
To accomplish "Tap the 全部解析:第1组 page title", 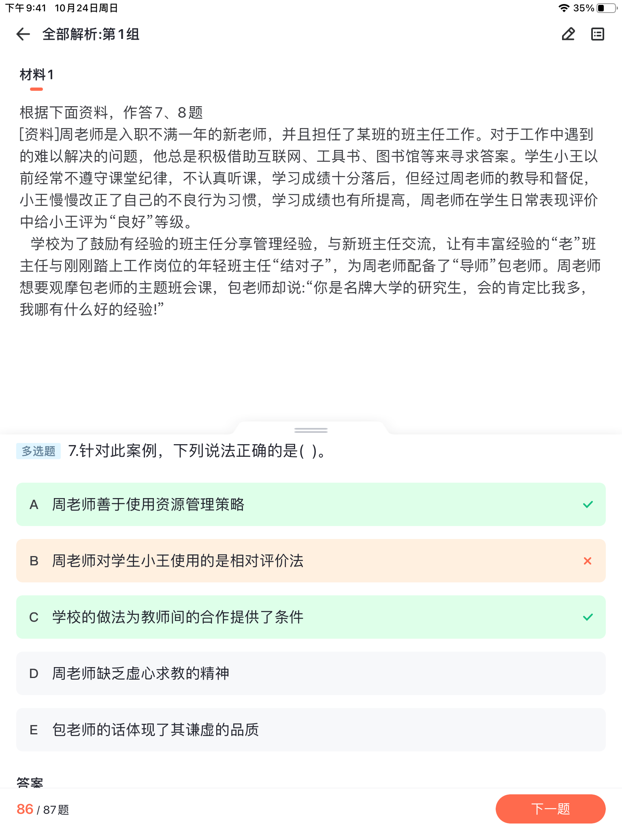I will click(x=91, y=34).
